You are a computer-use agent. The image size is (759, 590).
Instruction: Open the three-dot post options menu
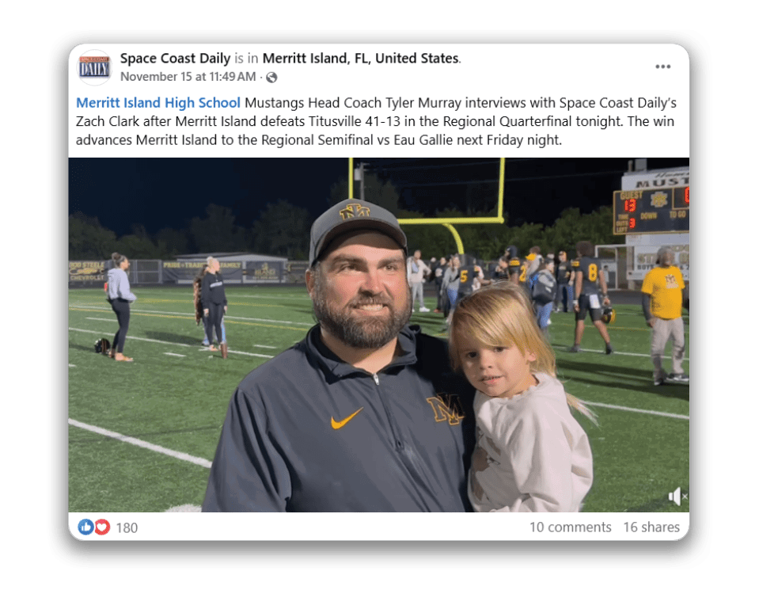[662, 67]
